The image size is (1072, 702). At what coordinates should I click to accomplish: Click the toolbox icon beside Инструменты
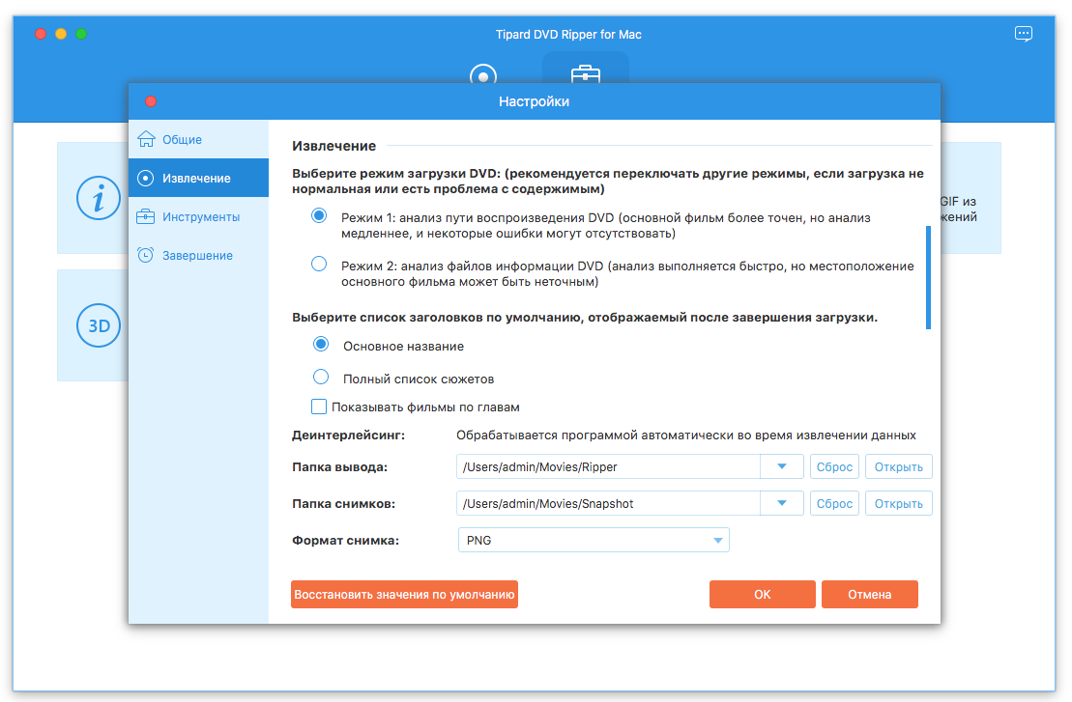click(145, 216)
